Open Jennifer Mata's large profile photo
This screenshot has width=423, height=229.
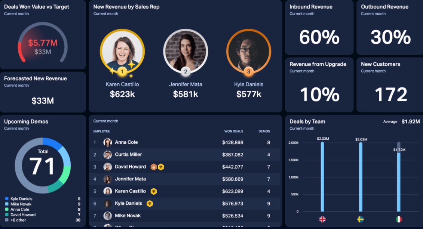186,51
